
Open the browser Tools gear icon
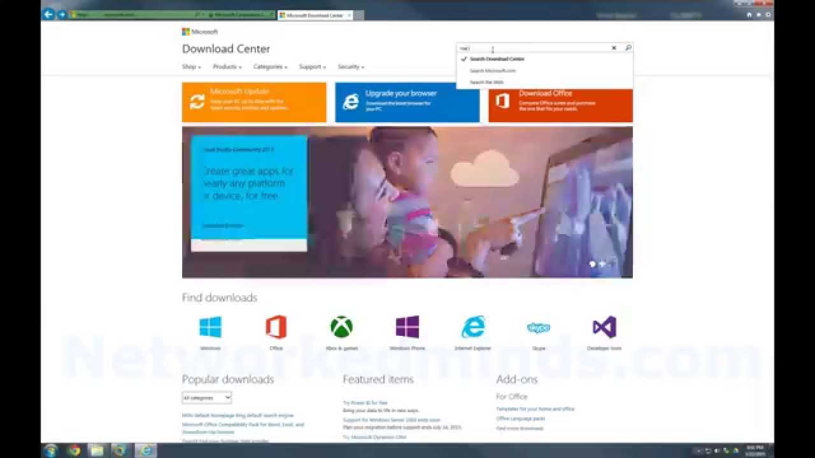click(768, 15)
